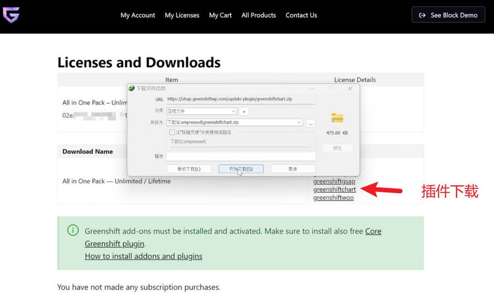The width and height of the screenshot is (494, 297).
Task: Go to My Licenses
Action: 182,15
